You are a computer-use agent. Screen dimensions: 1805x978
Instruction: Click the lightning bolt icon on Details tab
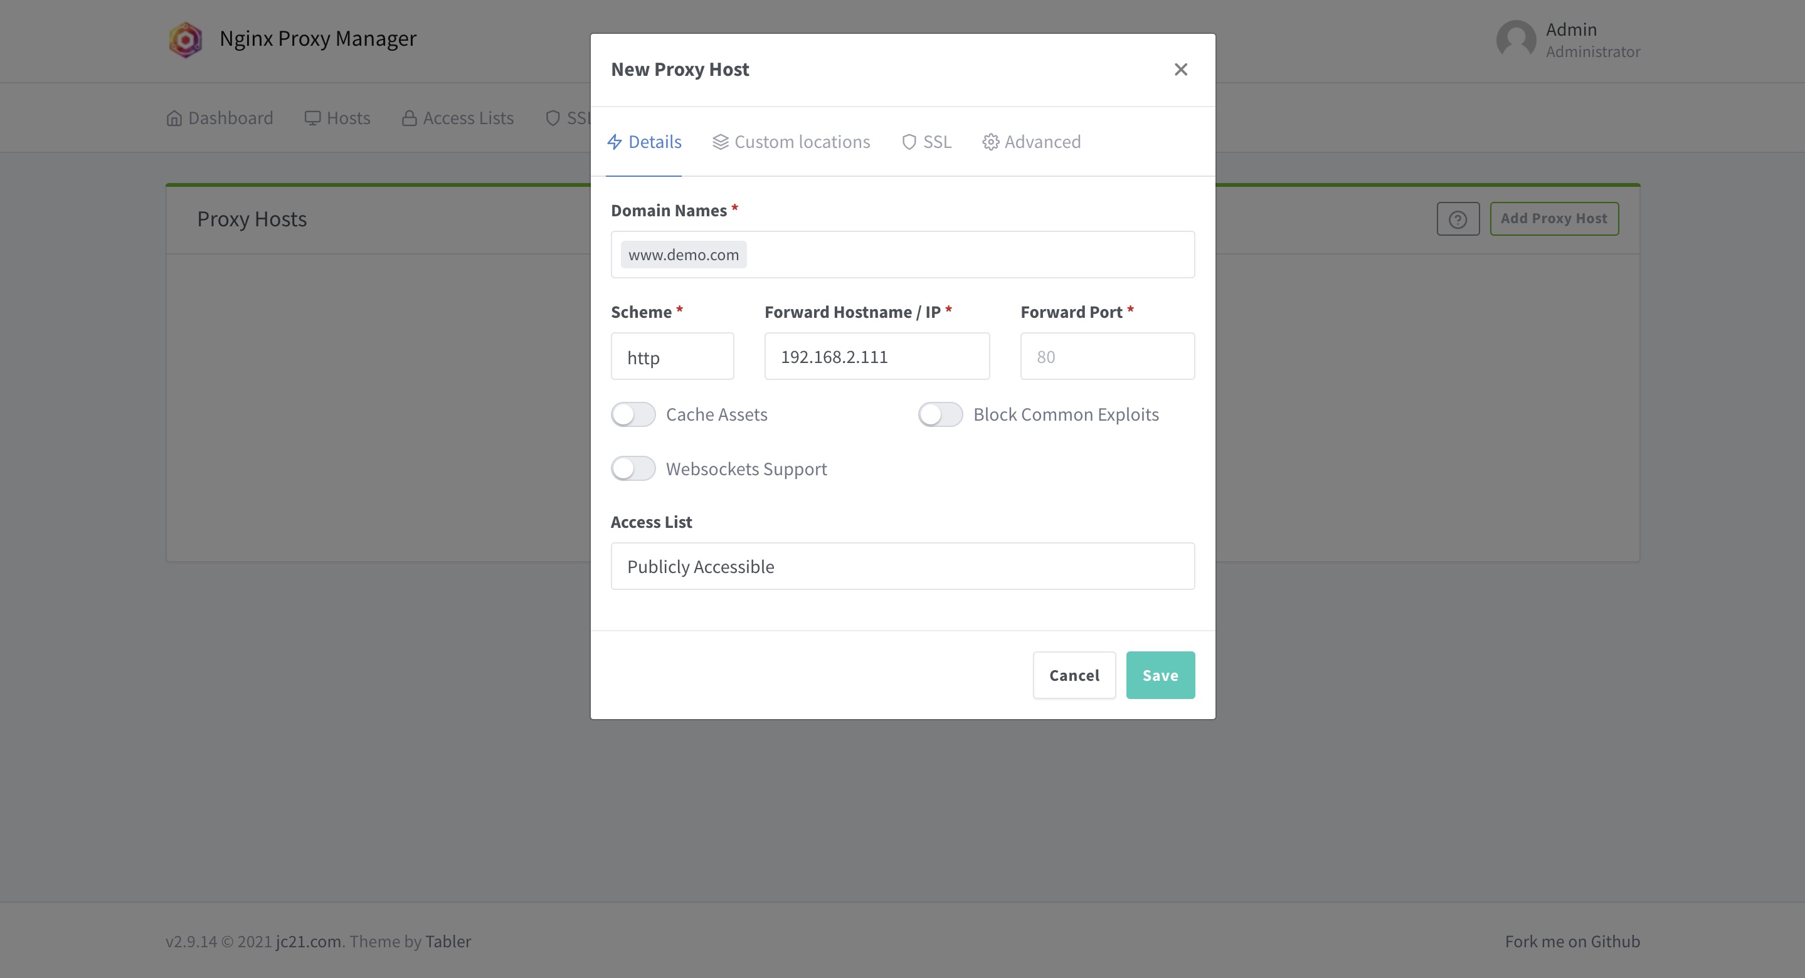click(615, 142)
